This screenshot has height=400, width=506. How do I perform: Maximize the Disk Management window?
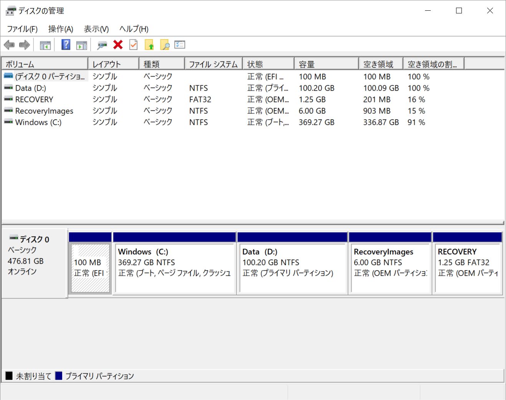459,11
